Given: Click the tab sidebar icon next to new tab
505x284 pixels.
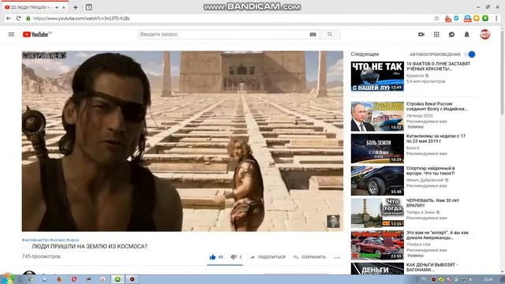Looking at the screenshot, I should point(89,7).
